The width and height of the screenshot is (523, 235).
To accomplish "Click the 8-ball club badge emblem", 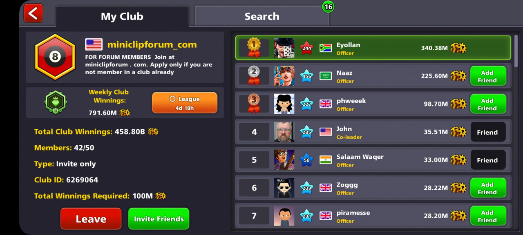I will pyautogui.click(x=55, y=57).
